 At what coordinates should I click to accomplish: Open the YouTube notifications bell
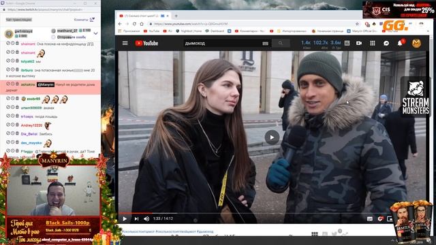coord(400,43)
